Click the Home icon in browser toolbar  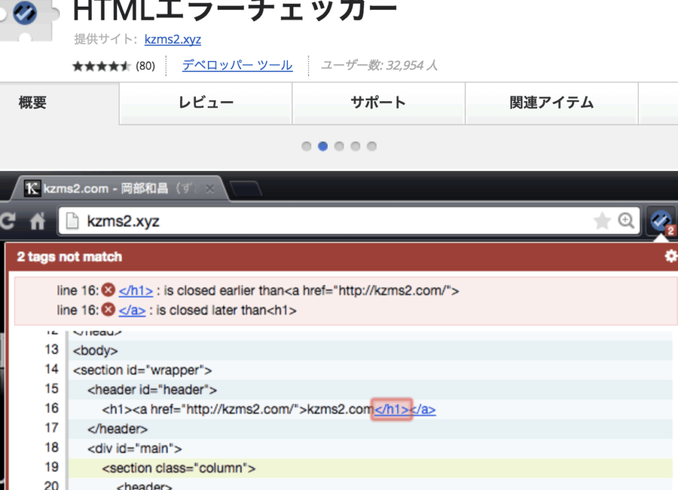pos(37,222)
